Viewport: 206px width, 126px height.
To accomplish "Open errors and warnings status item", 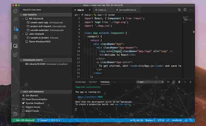I will click(55, 120).
